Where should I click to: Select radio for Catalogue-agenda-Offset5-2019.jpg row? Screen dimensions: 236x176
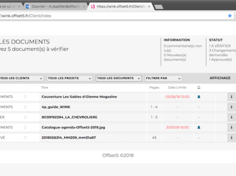click(x=25, y=127)
